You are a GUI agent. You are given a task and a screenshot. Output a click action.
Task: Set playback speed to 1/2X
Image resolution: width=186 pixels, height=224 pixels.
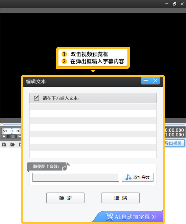[x=4, y=131]
